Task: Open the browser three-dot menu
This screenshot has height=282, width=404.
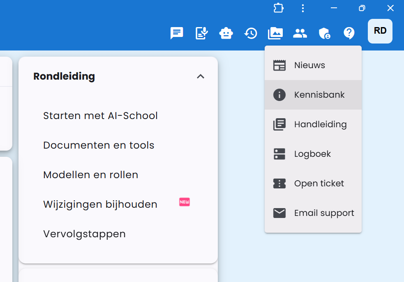Action: coord(303,8)
